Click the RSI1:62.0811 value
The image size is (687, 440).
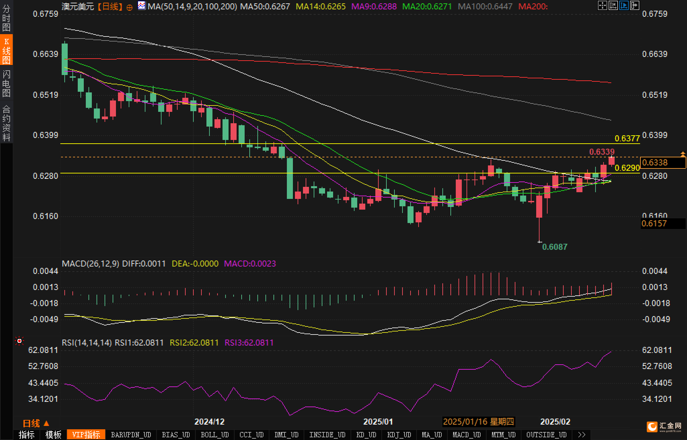tap(139, 343)
